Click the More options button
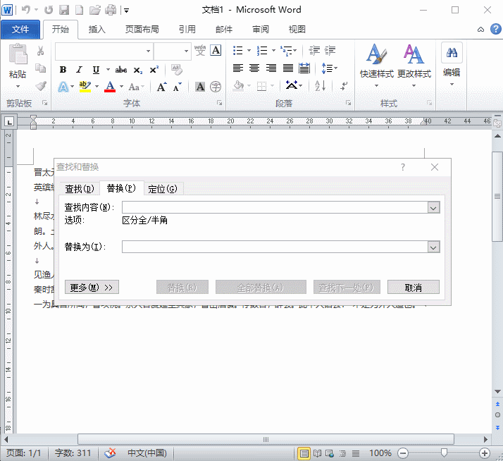503x461 pixels. (92, 288)
